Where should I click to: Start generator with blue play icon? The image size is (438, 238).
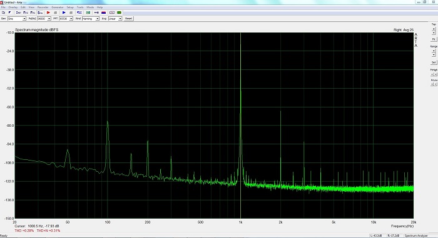[64, 12]
